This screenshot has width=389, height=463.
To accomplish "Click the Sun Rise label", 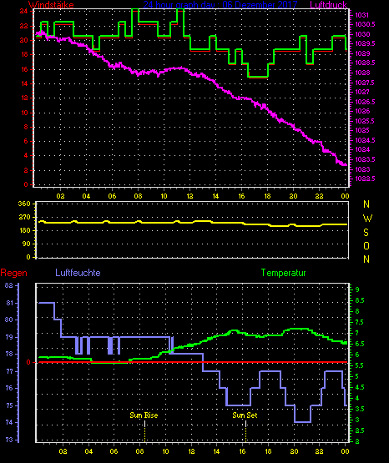I will click(144, 415).
